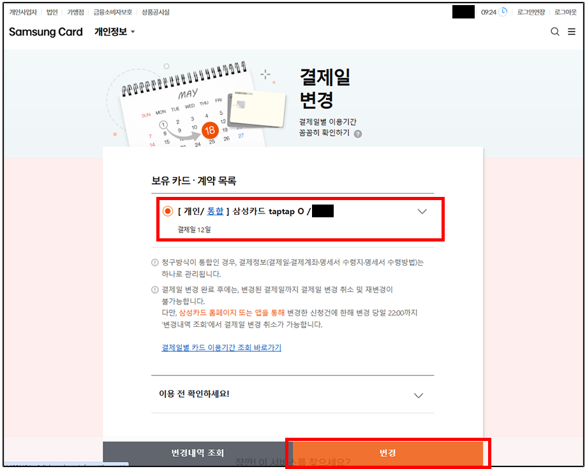Expand the 이용 전 확인하세요 section
The height and width of the screenshot is (469, 587).
[x=419, y=395]
